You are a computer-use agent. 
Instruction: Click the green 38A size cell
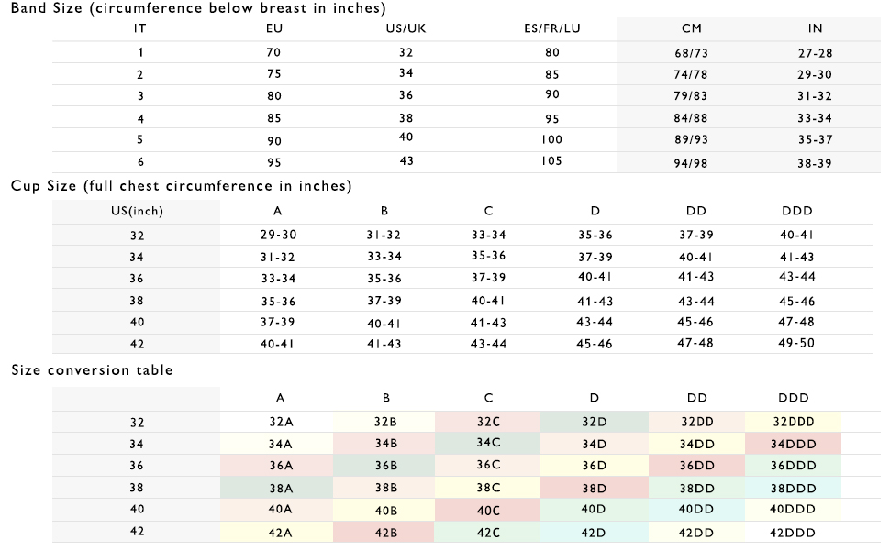pyautogui.click(x=279, y=489)
